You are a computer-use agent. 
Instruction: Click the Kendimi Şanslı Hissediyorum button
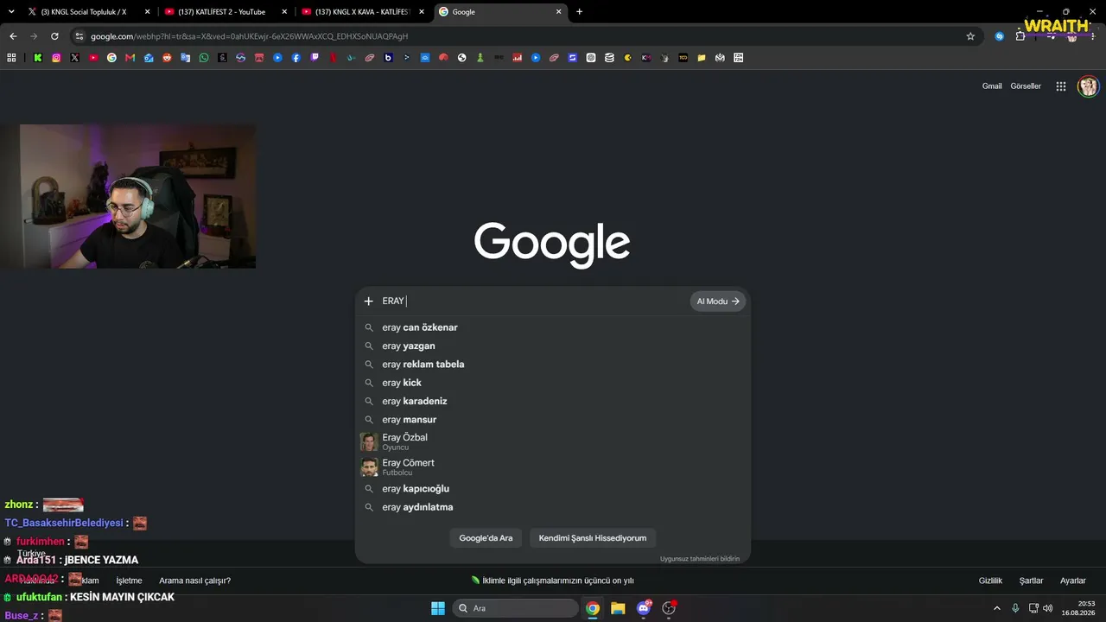pos(593,538)
